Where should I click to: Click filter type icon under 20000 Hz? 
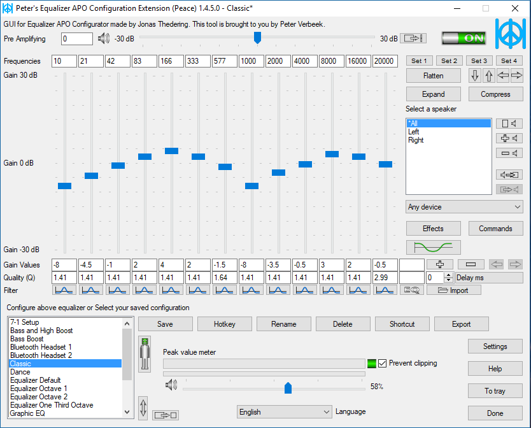pos(385,290)
